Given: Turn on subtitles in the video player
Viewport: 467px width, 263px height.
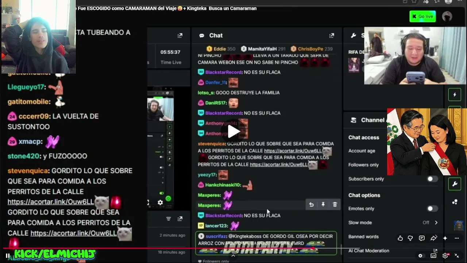Looking at the screenshot, I should pyautogui.click(x=433, y=256).
